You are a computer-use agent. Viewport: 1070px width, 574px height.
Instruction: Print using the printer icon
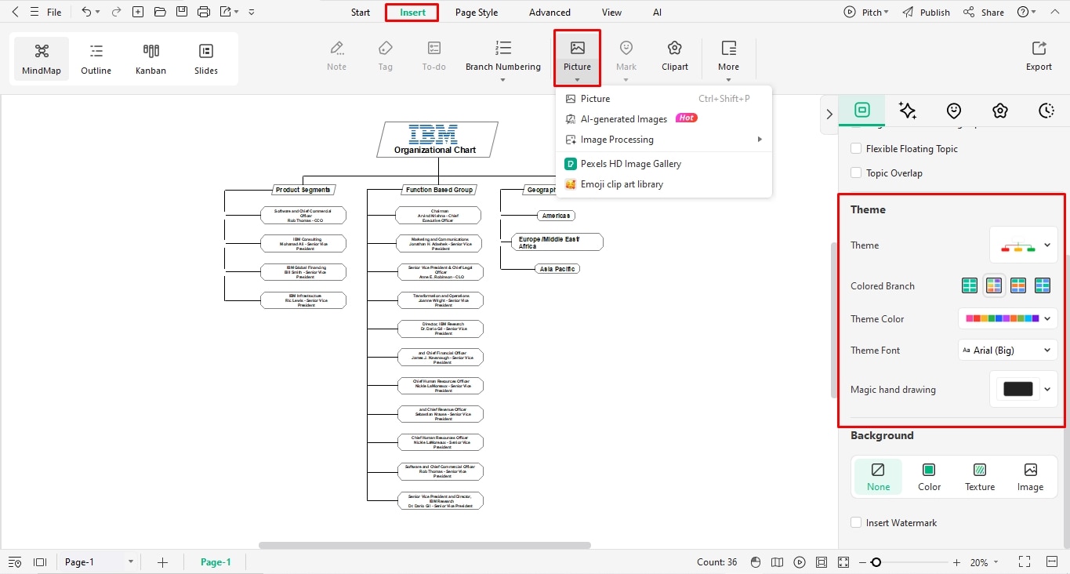[x=204, y=12]
